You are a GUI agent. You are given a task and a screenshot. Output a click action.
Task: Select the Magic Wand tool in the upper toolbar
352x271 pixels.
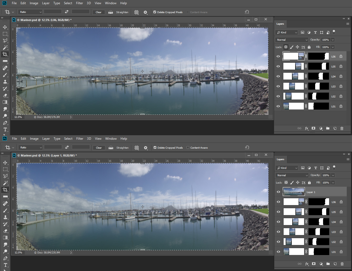(5, 48)
